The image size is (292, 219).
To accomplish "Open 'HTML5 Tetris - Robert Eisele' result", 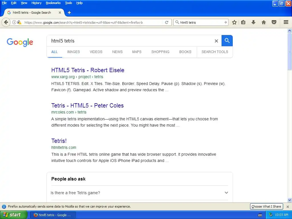I will click(88, 70).
